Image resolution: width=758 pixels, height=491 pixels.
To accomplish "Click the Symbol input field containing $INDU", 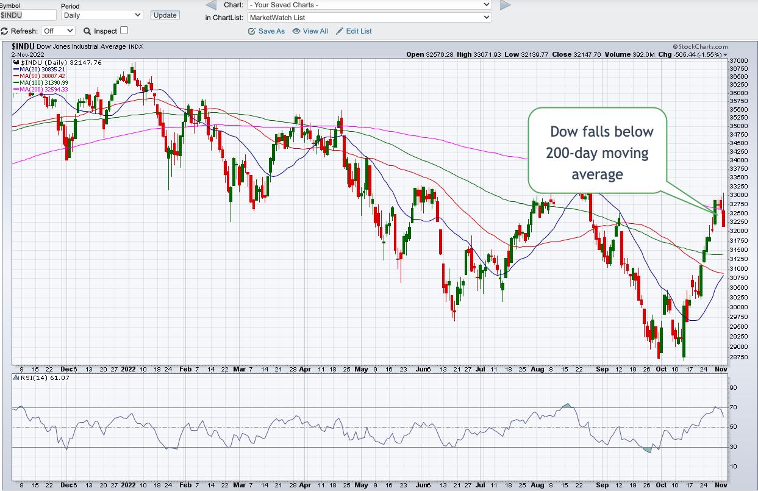I will click(x=27, y=15).
